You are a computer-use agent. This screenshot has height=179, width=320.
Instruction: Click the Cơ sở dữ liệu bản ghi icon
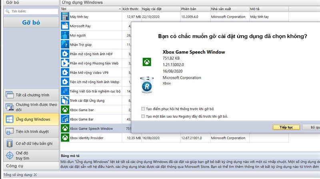coord(10,144)
